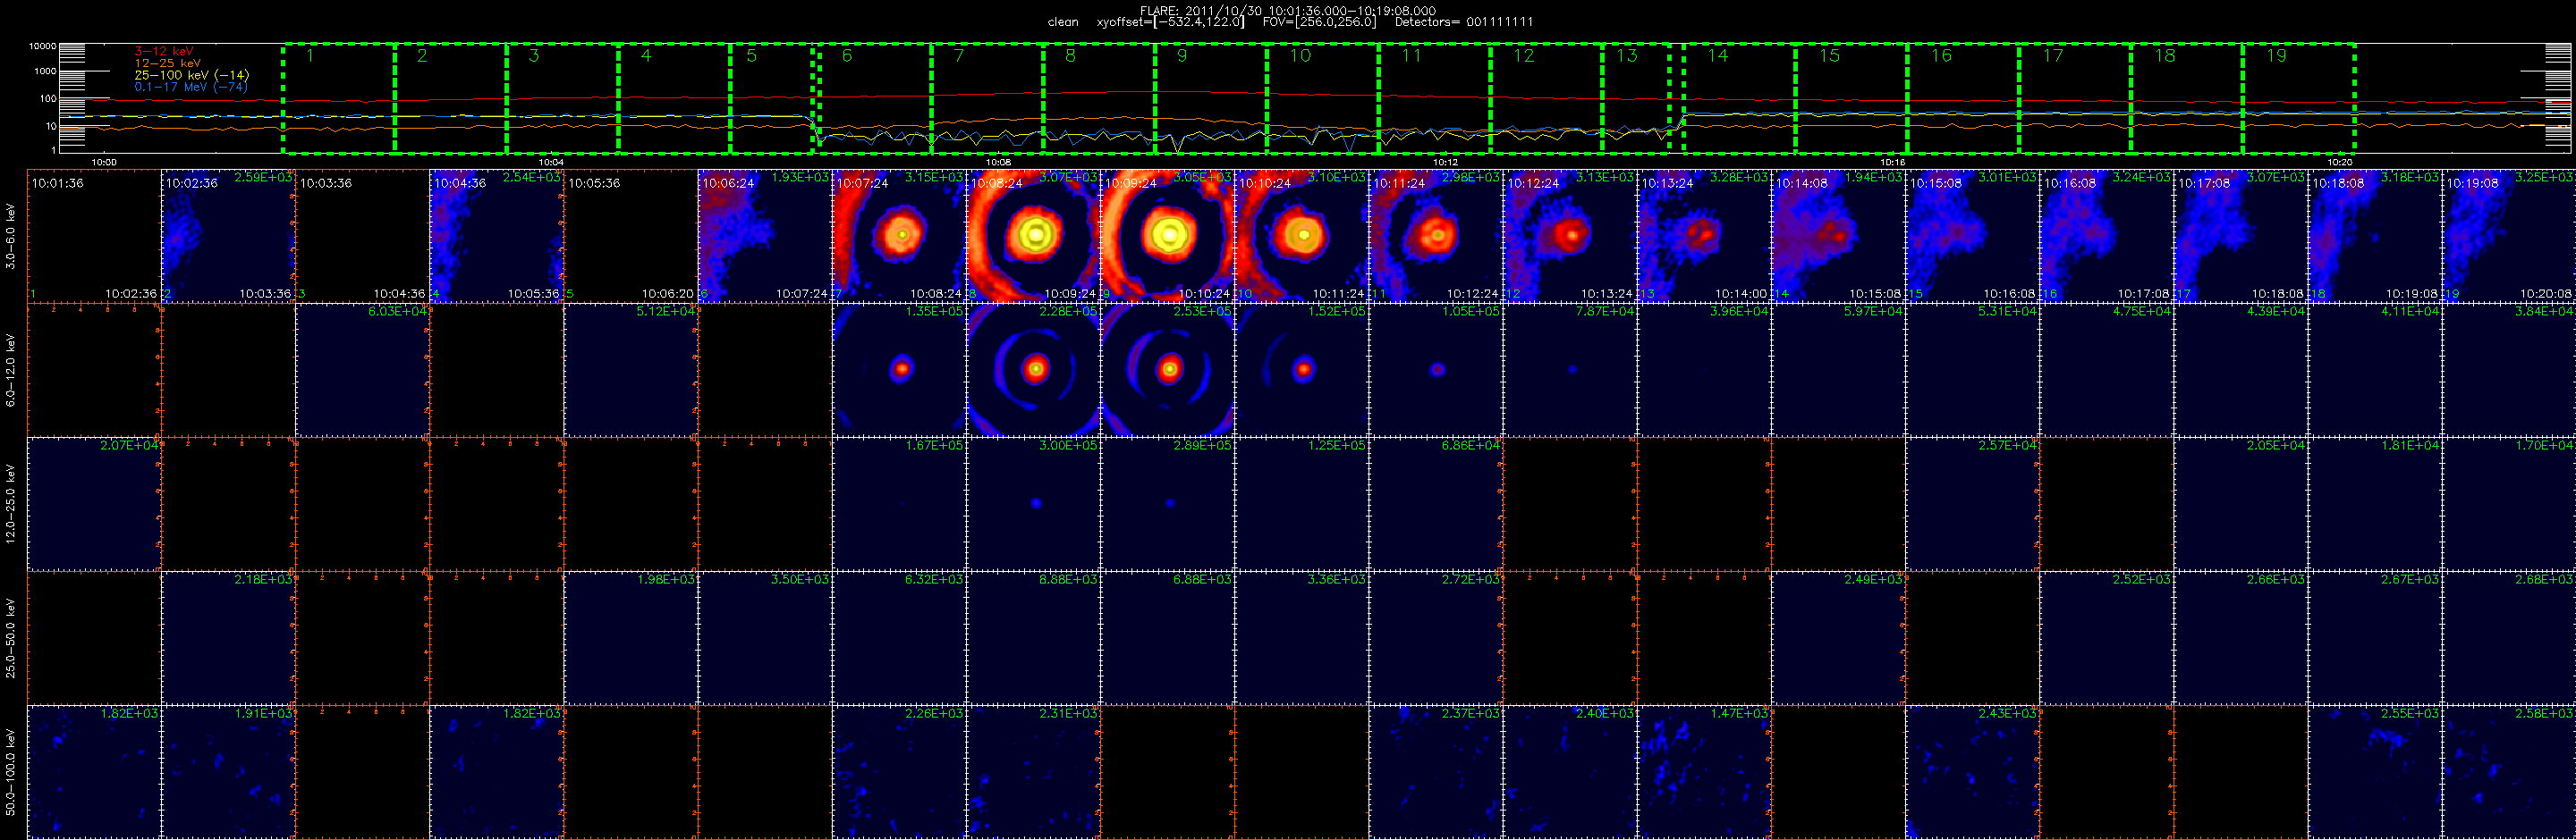This screenshot has width=2576, height=840.
Task: Click time interval 16 on the light curve
Action: [x=1964, y=98]
